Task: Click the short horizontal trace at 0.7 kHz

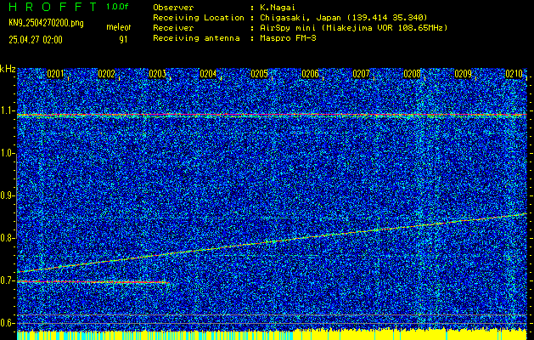Action: tap(93, 282)
